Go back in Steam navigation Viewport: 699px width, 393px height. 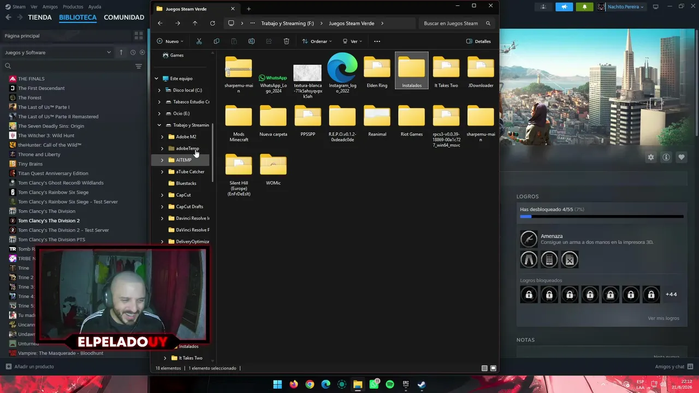[8, 17]
